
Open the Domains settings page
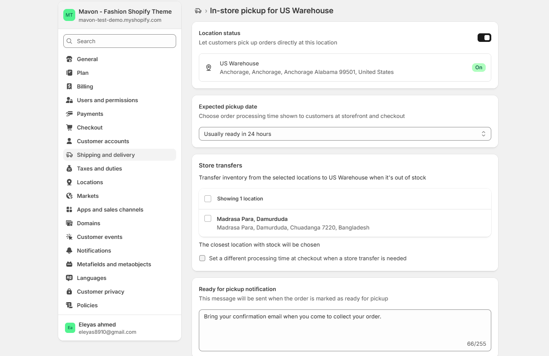point(89,223)
